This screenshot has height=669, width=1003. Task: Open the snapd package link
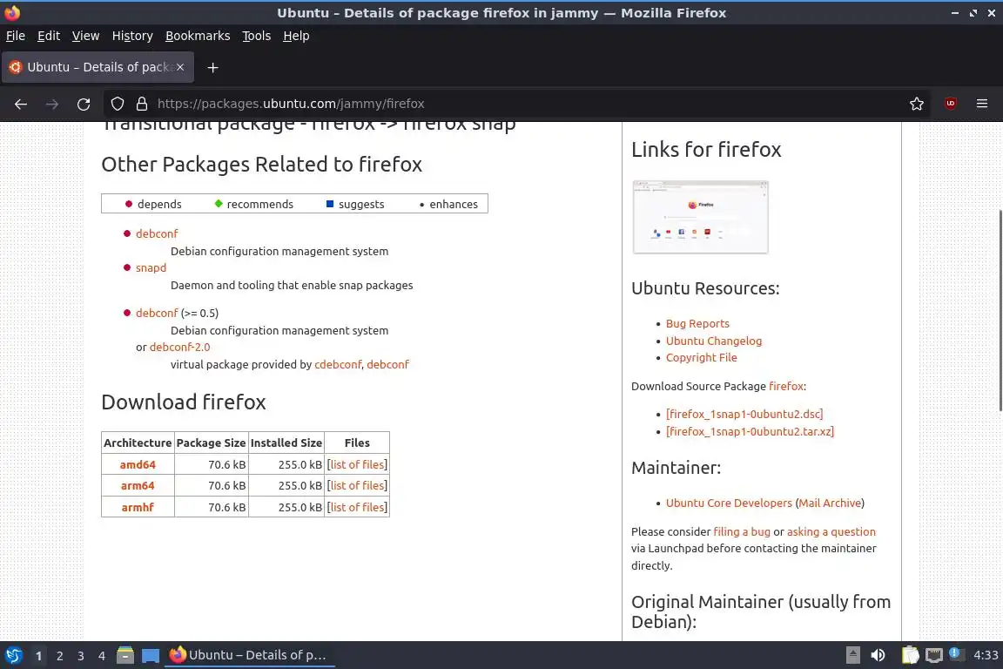tap(151, 267)
